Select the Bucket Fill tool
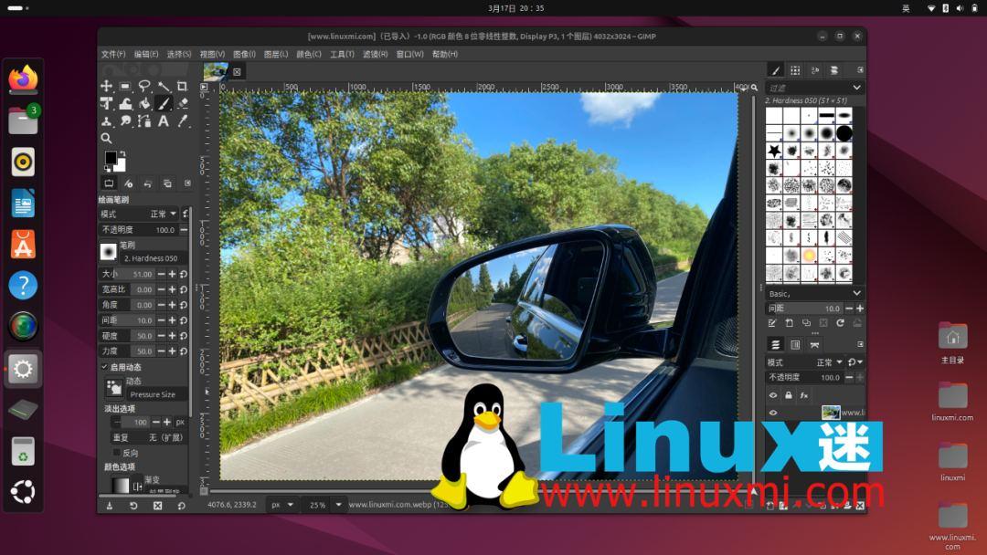 [x=144, y=104]
